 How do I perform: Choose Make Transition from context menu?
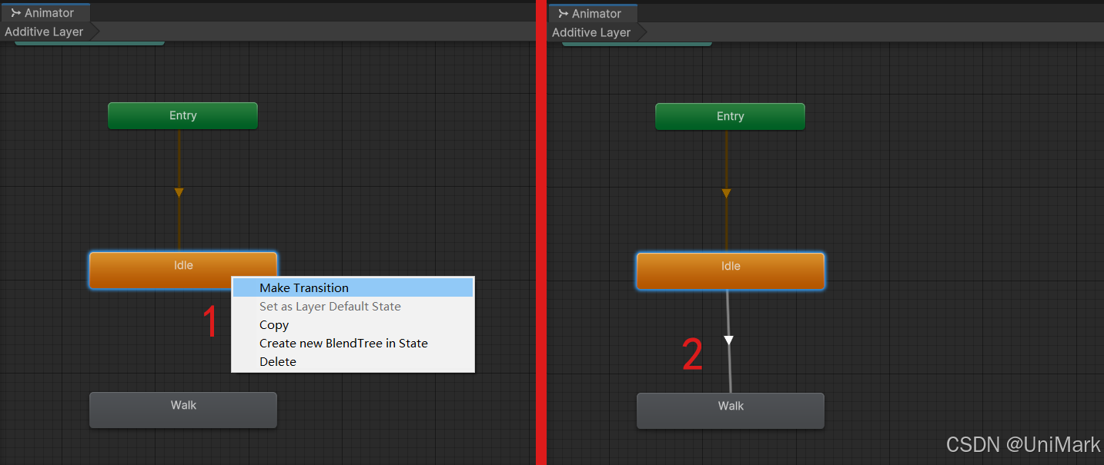(353, 287)
